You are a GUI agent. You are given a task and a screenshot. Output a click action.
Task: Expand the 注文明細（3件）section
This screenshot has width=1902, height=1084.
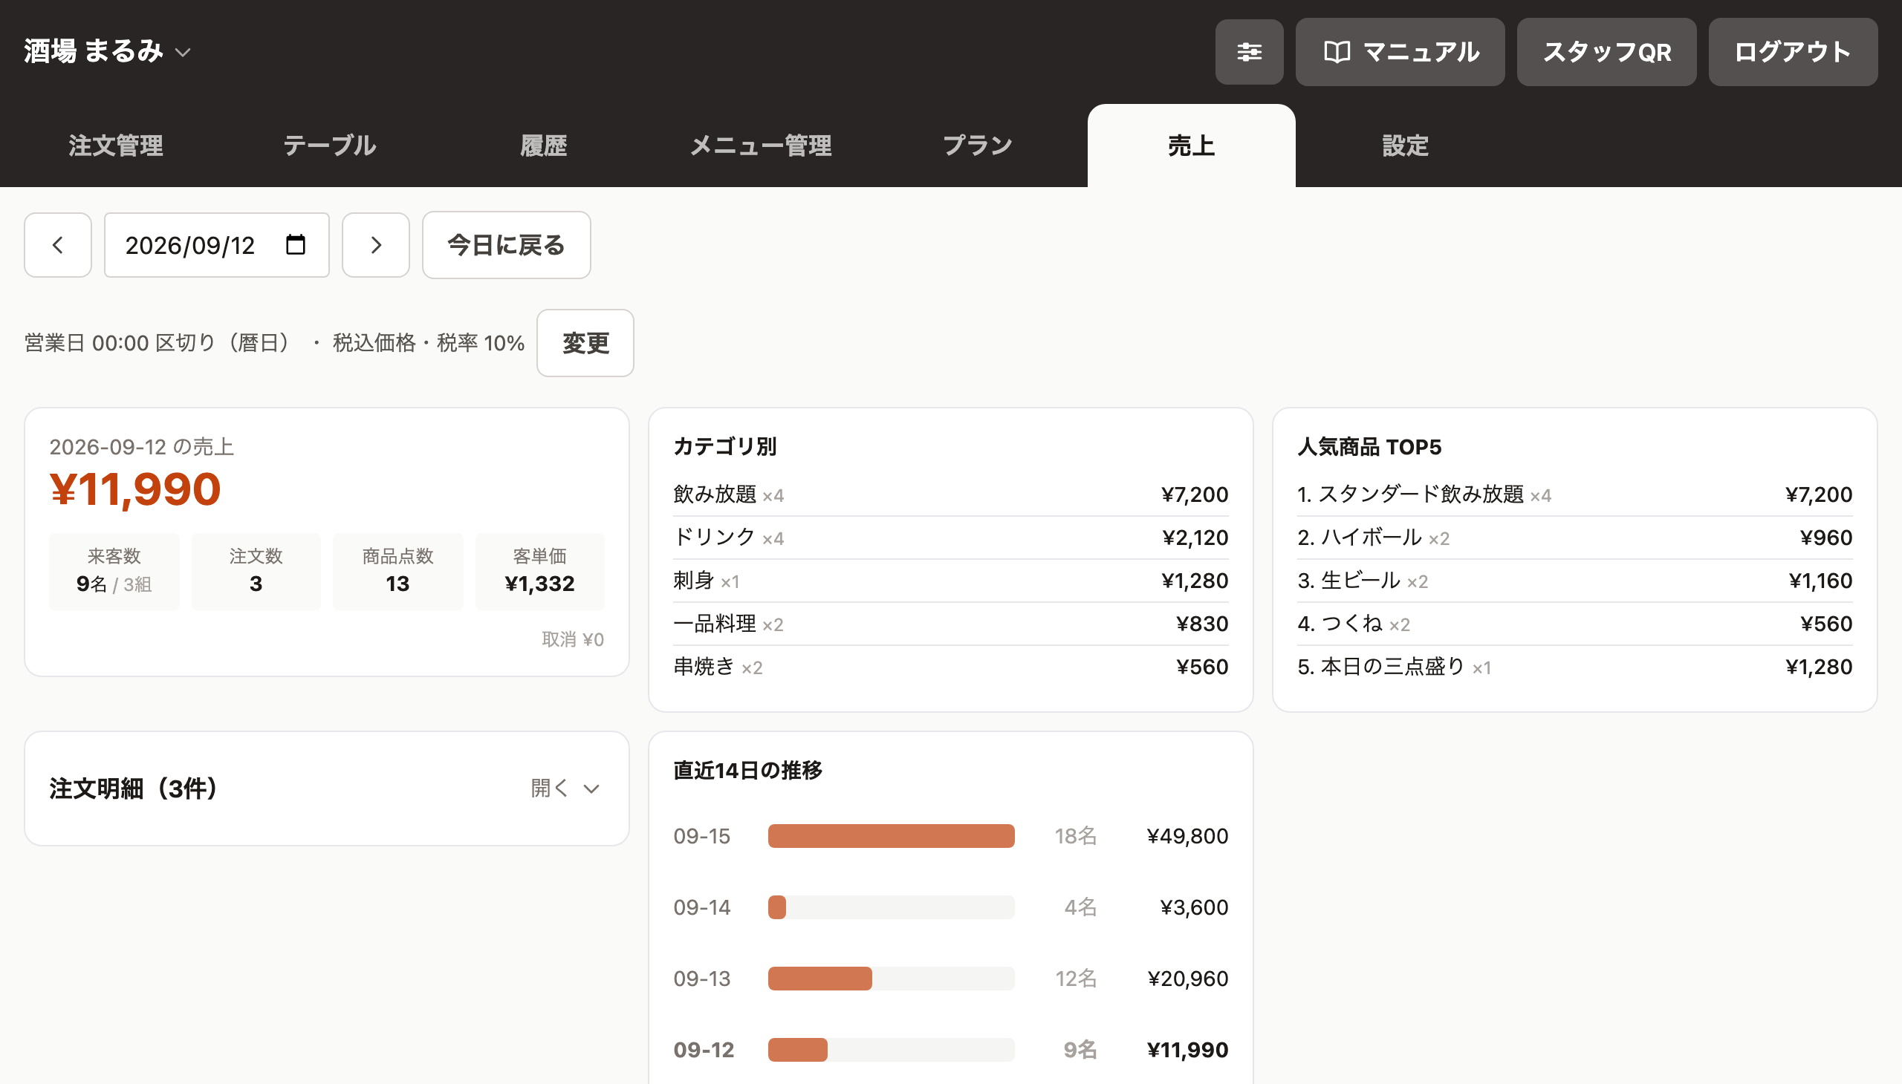click(326, 788)
